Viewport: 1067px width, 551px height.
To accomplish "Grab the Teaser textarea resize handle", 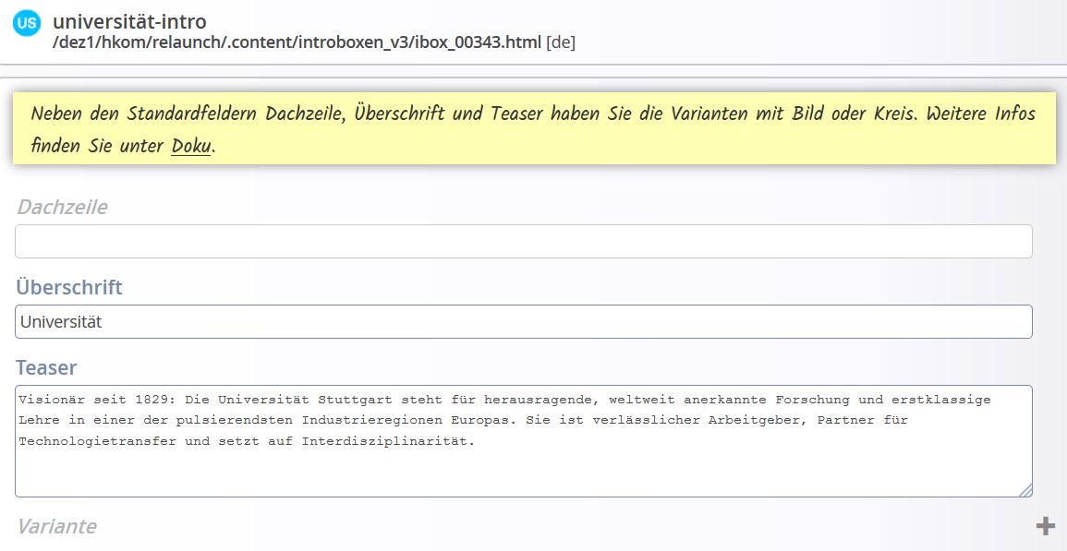I will [x=1025, y=490].
